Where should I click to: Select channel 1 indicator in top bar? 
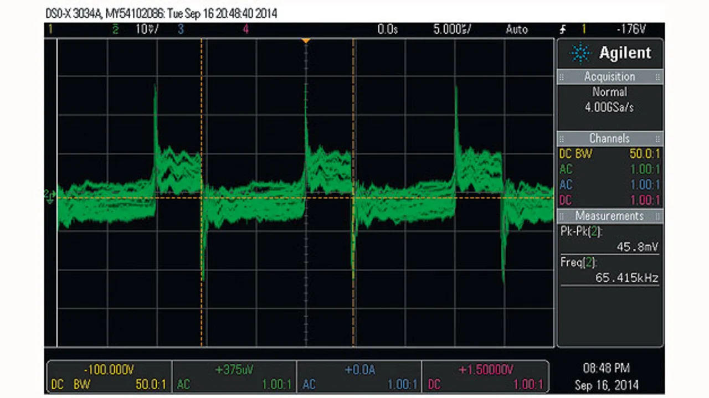[51, 29]
